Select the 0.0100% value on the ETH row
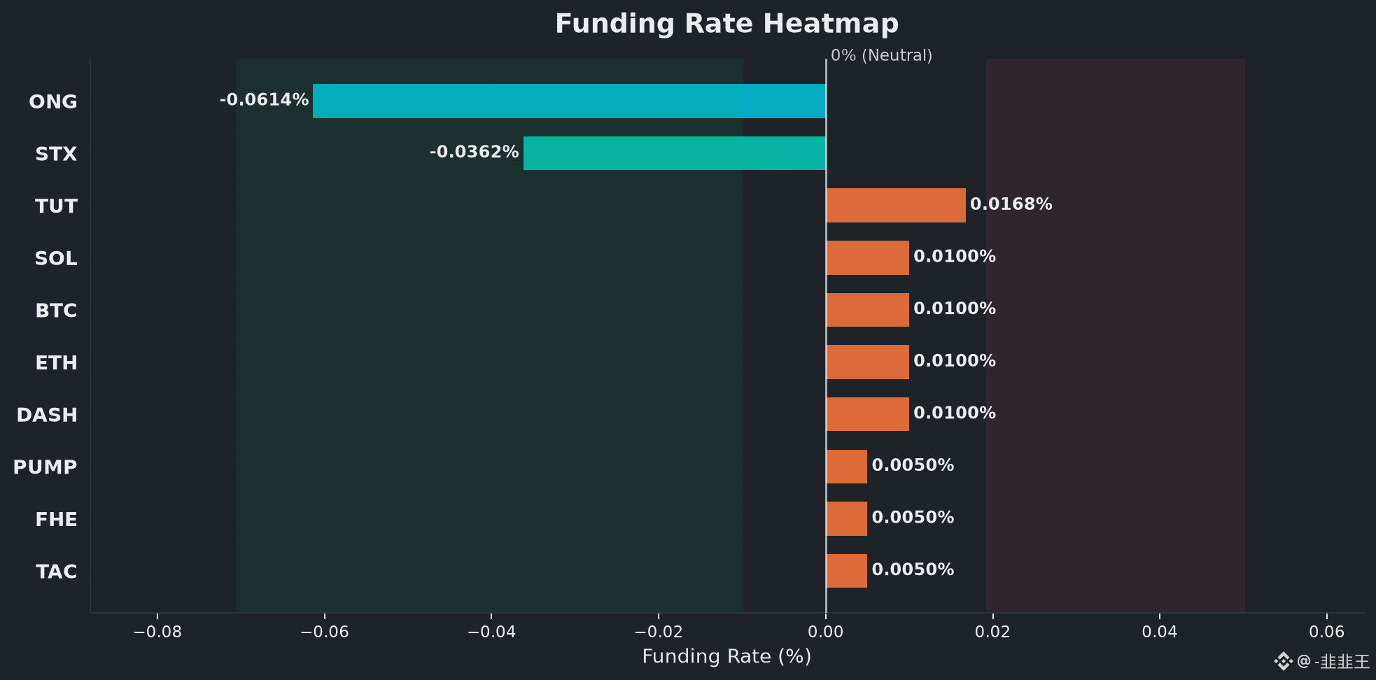 pyautogui.click(x=955, y=361)
